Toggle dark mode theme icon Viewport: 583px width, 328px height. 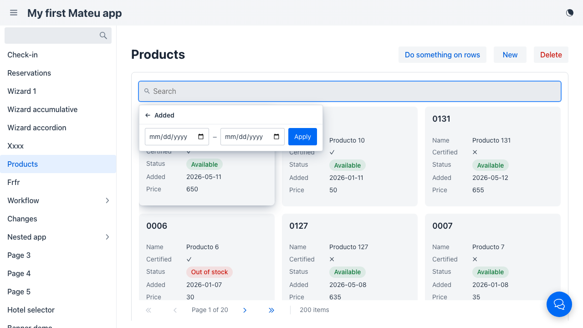[570, 13]
